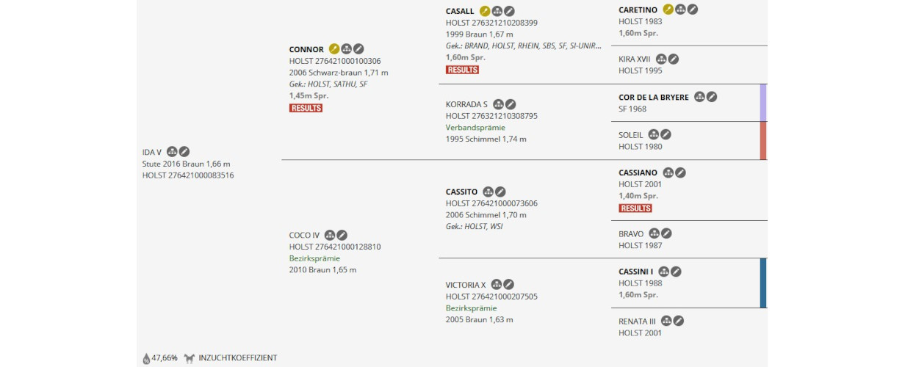Click the RESULTS badge under CASALL
905x367 pixels.
tap(462, 70)
